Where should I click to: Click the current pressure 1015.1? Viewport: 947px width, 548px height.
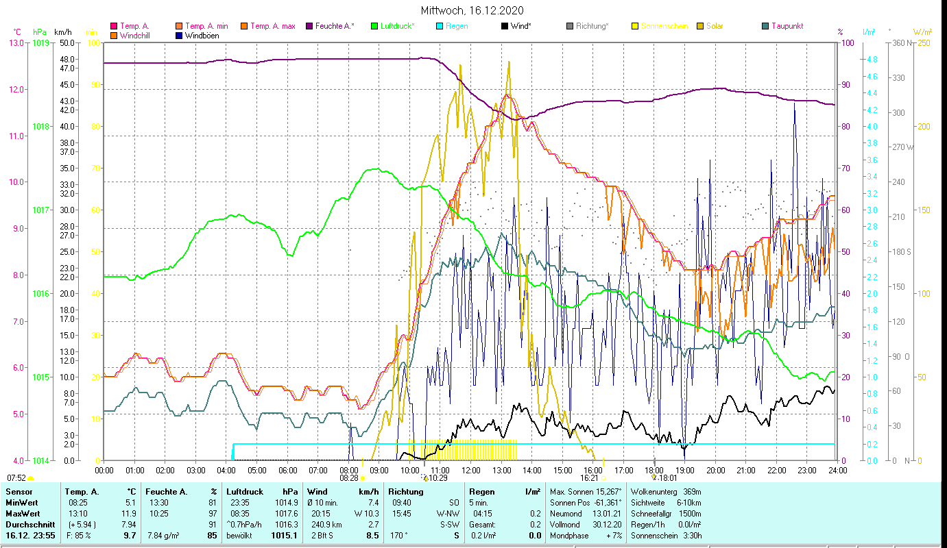click(x=285, y=536)
